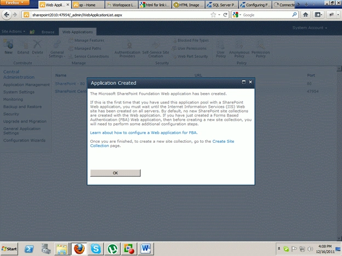This screenshot has width=342, height=256.
Task: Click the address bar URL field
Action: 121,15
